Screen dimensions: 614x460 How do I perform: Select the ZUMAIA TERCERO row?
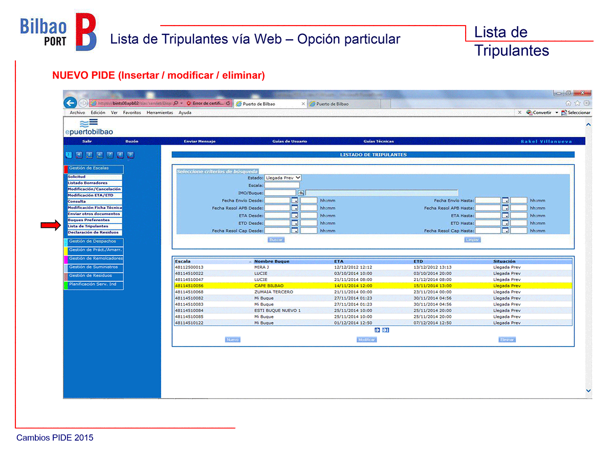click(373, 292)
